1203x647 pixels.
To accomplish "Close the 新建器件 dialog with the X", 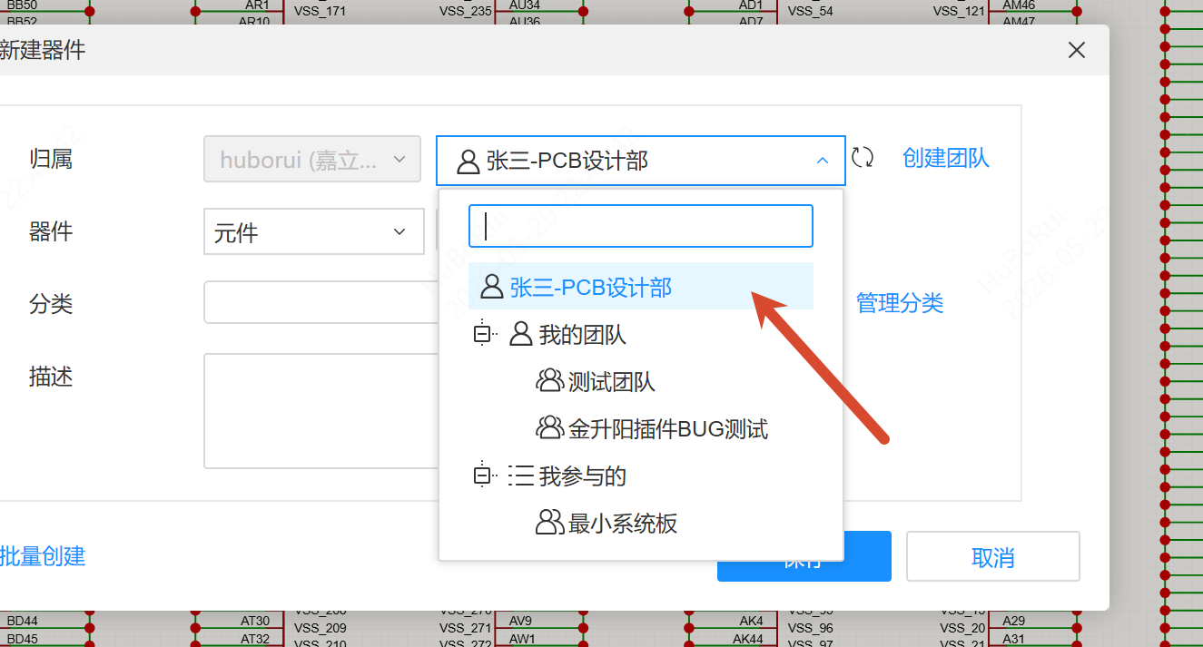I will 1077,50.
